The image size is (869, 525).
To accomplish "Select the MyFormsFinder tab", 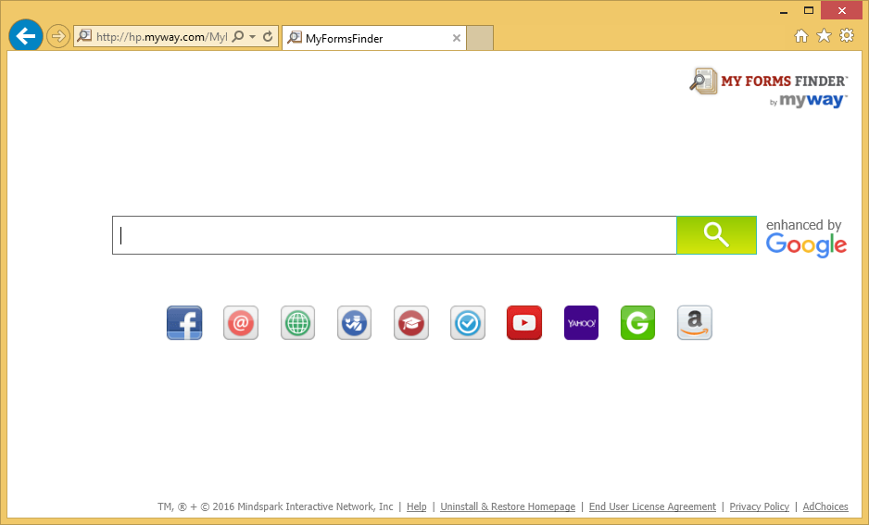I will 374,38.
